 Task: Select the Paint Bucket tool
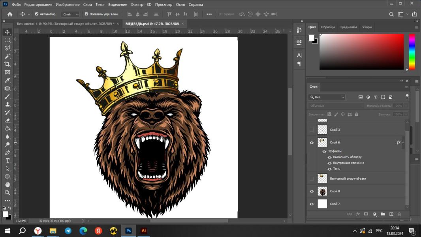(x=7, y=128)
